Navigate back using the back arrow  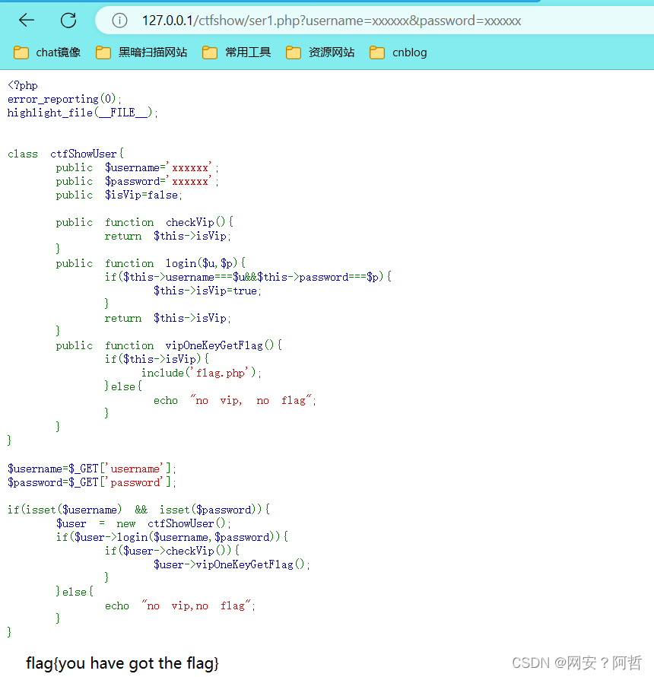pos(26,20)
